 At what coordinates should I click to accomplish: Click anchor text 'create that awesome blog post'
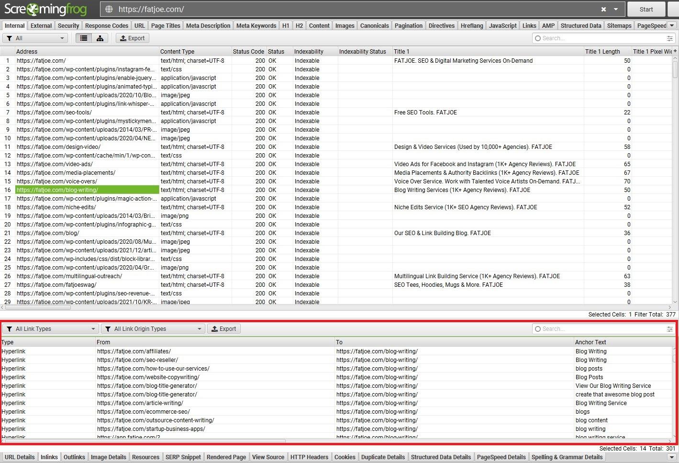[x=615, y=395]
